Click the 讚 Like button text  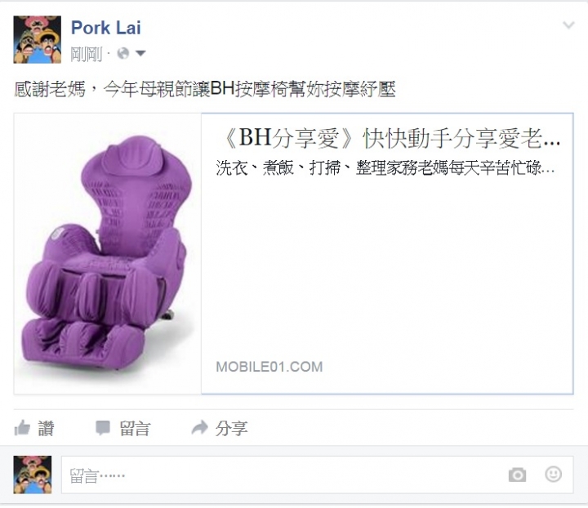(x=46, y=428)
